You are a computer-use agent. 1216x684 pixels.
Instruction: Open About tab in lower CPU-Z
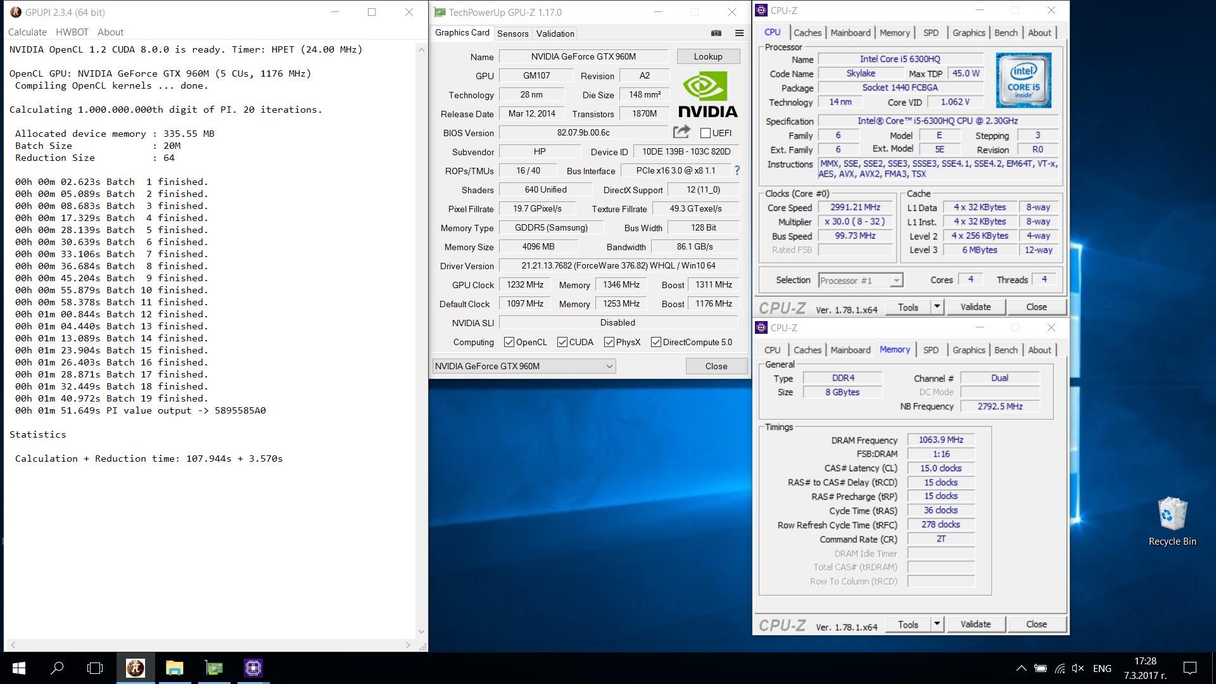1039,350
